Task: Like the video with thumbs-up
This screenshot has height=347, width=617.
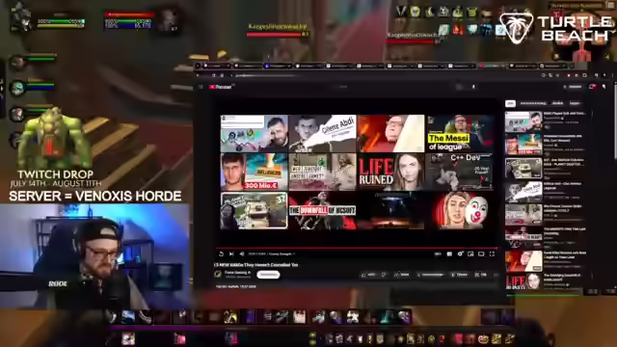Action: point(369,275)
